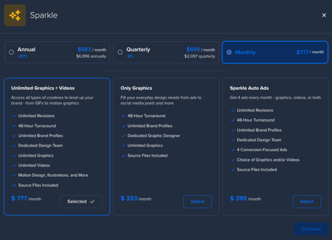Click the checkmark beside 4 Conversion-Focused Ads

233,150
